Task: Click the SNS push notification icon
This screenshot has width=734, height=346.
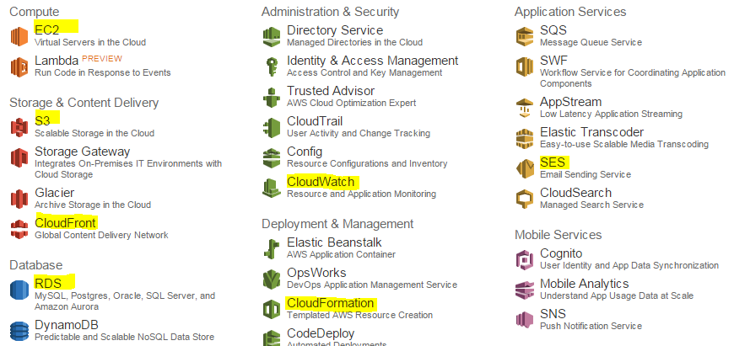Action: [525, 320]
